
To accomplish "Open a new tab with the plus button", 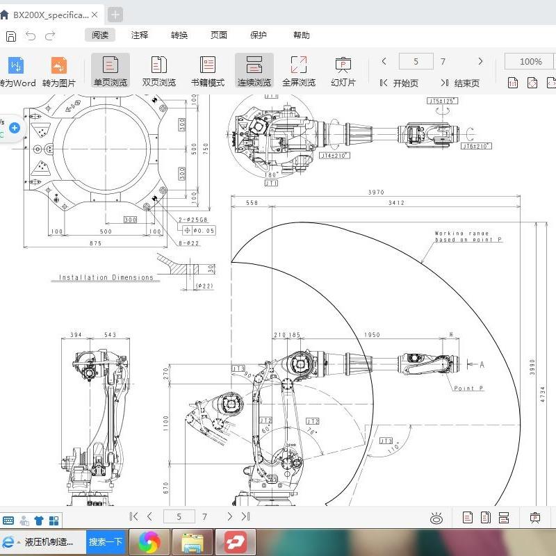I will click(x=115, y=15).
